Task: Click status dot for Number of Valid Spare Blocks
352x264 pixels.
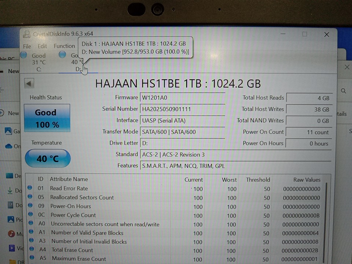Action: click(31, 231)
